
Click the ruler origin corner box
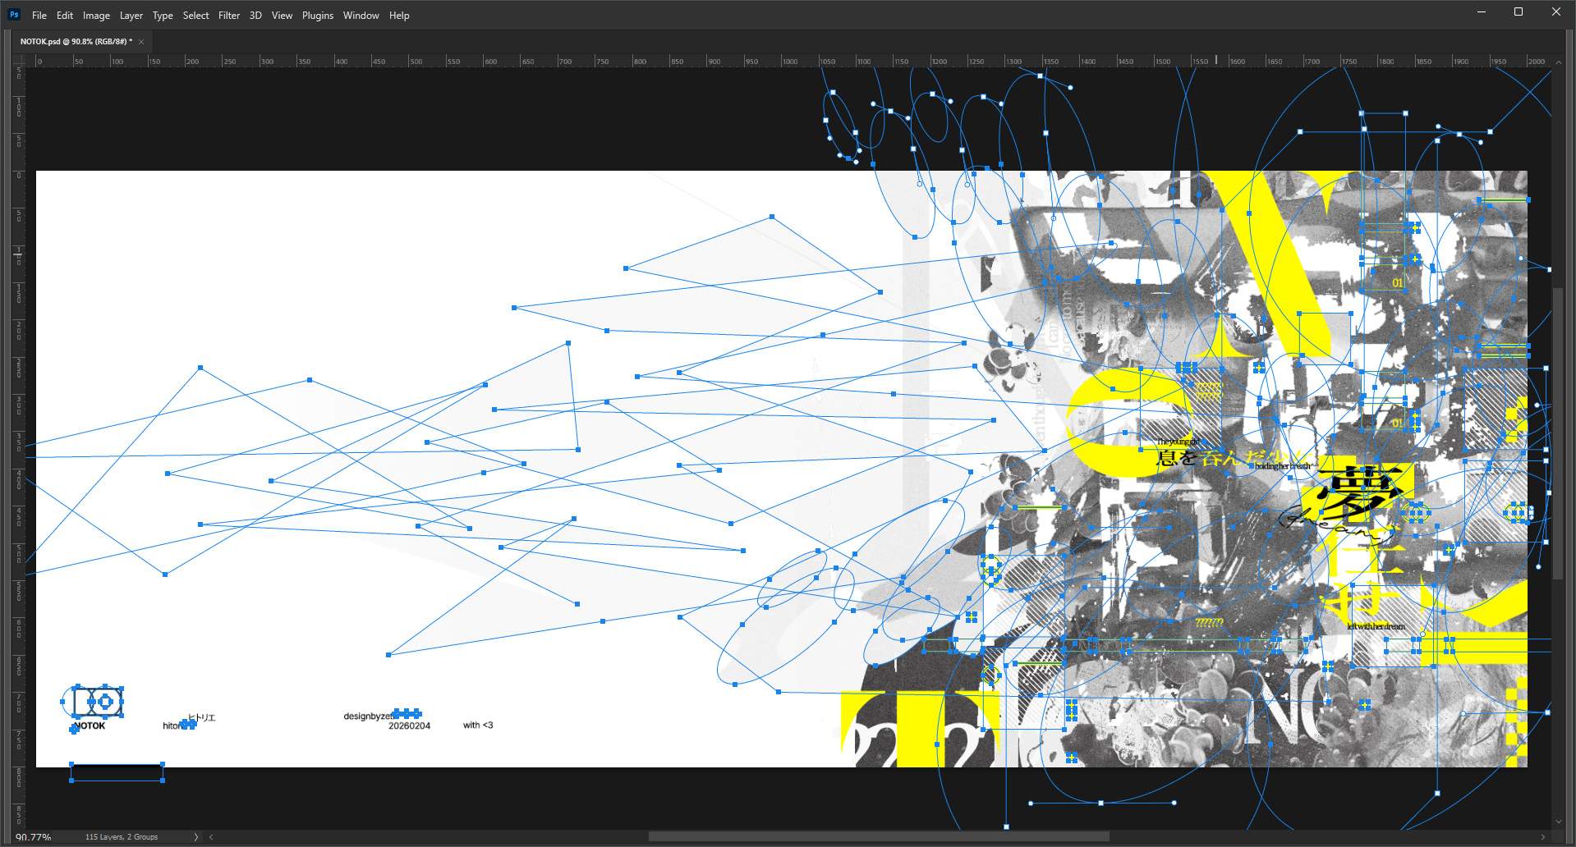(x=19, y=61)
